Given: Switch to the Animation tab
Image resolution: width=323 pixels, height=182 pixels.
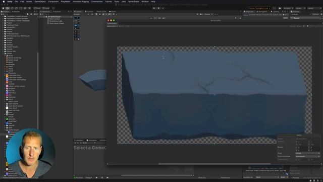Looking at the screenshot, I should [92, 141].
